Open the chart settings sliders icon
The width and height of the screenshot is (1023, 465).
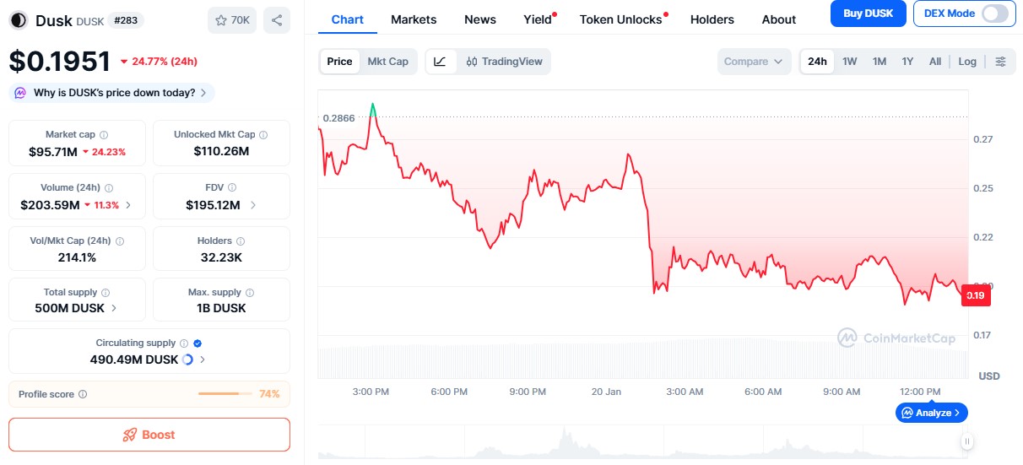click(x=1000, y=62)
